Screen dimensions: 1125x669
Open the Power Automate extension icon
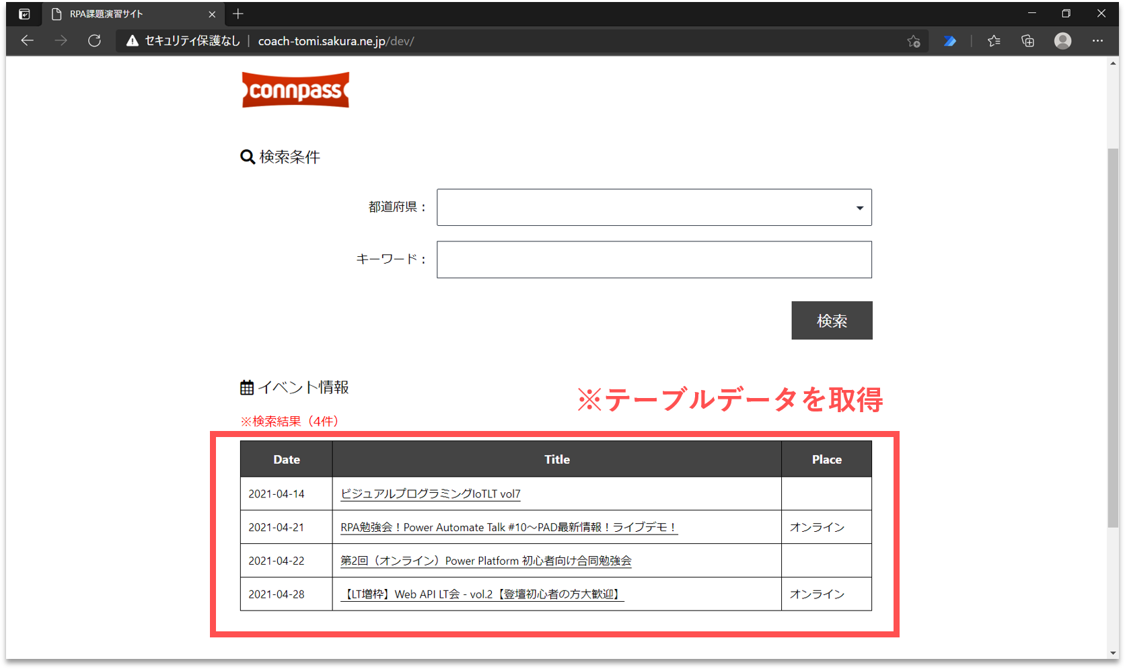949,41
